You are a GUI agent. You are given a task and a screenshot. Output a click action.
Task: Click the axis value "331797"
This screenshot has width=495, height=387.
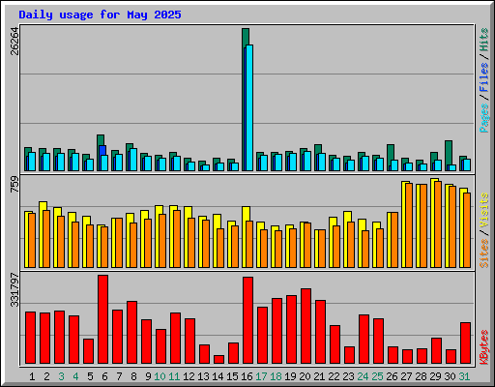[x=15, y=289]
